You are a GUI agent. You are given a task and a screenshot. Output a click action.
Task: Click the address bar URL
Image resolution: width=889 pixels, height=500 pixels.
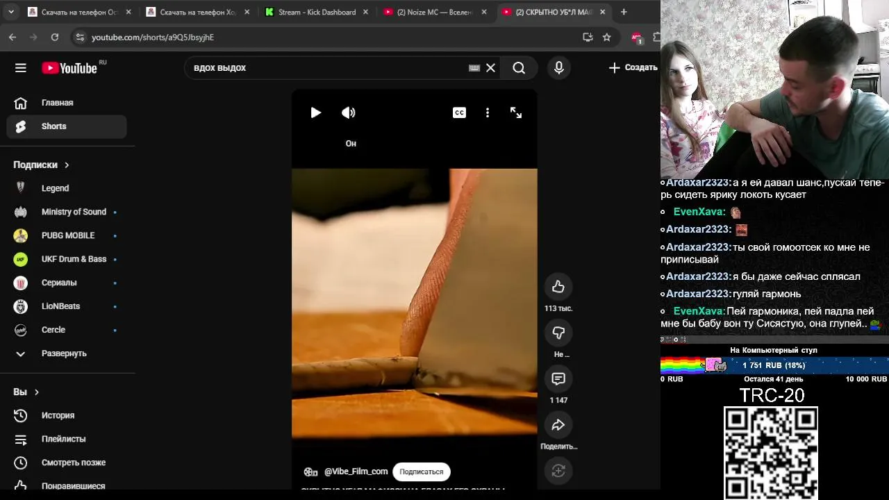click(x=153, y=37)
